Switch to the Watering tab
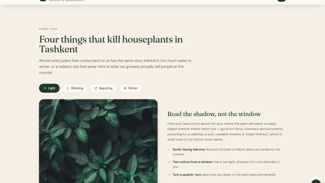 pyautogui.click(x=75, y=88)
